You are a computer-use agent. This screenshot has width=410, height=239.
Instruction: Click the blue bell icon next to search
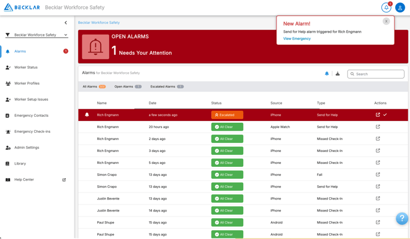(327, 74)
